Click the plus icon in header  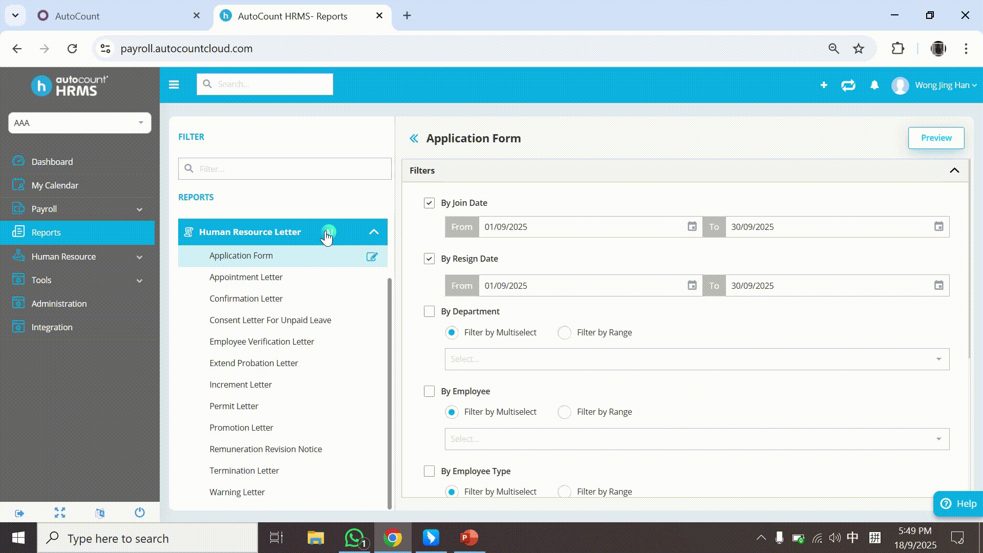(824, 85)
